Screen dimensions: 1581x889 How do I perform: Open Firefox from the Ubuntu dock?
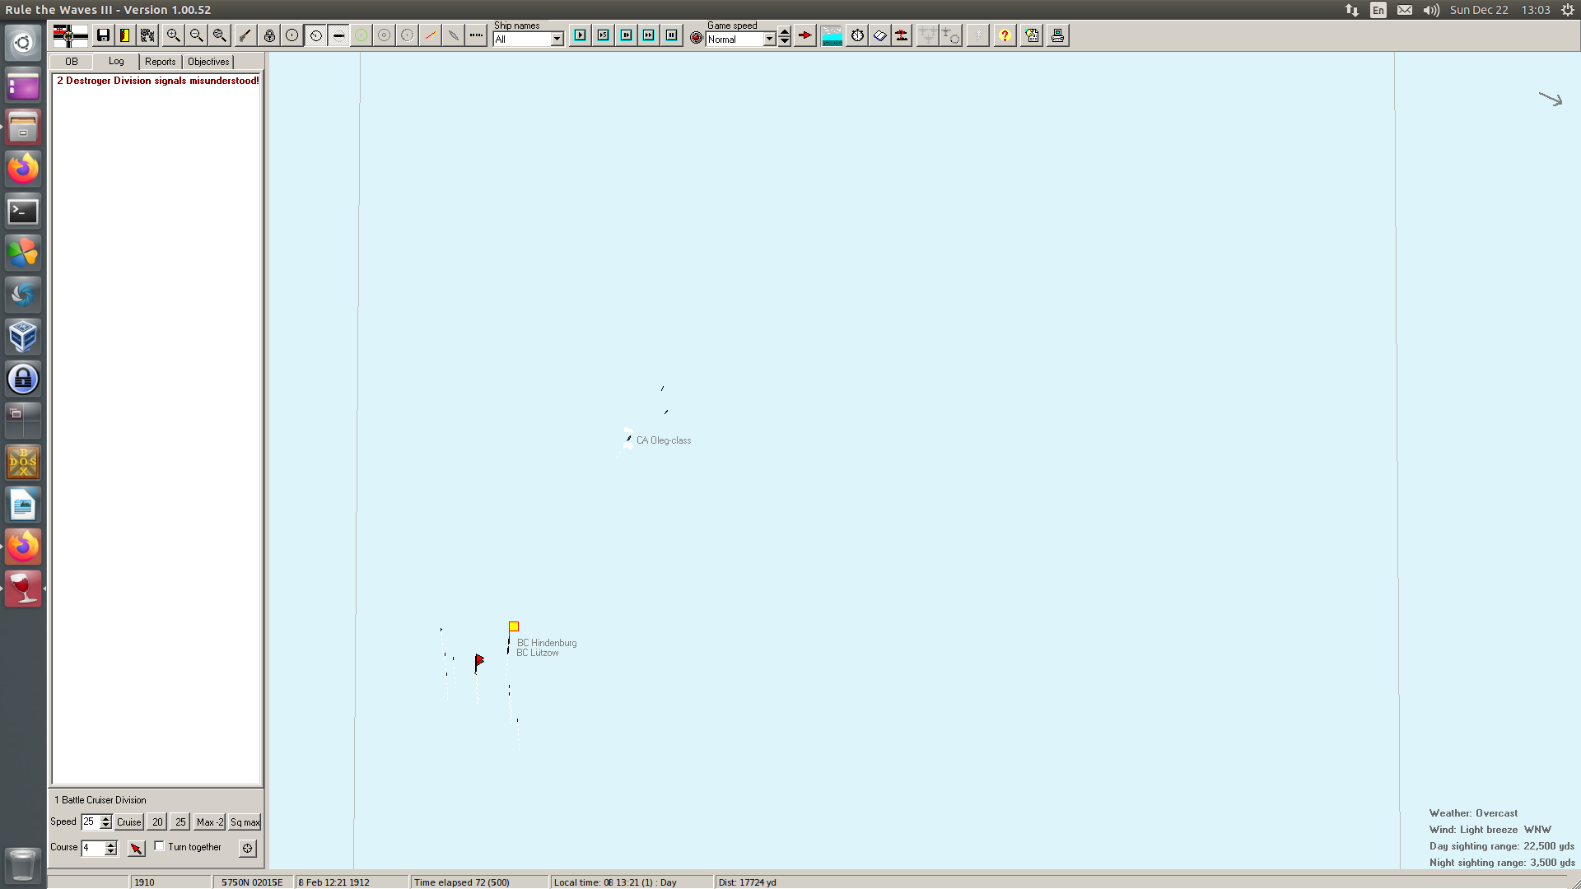pyautogui.click(x=23, y=169)
